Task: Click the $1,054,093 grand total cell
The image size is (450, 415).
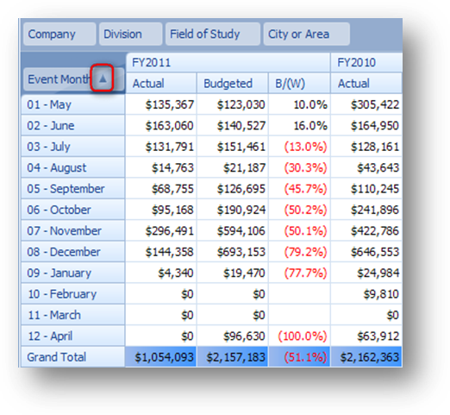Action: 161,357
